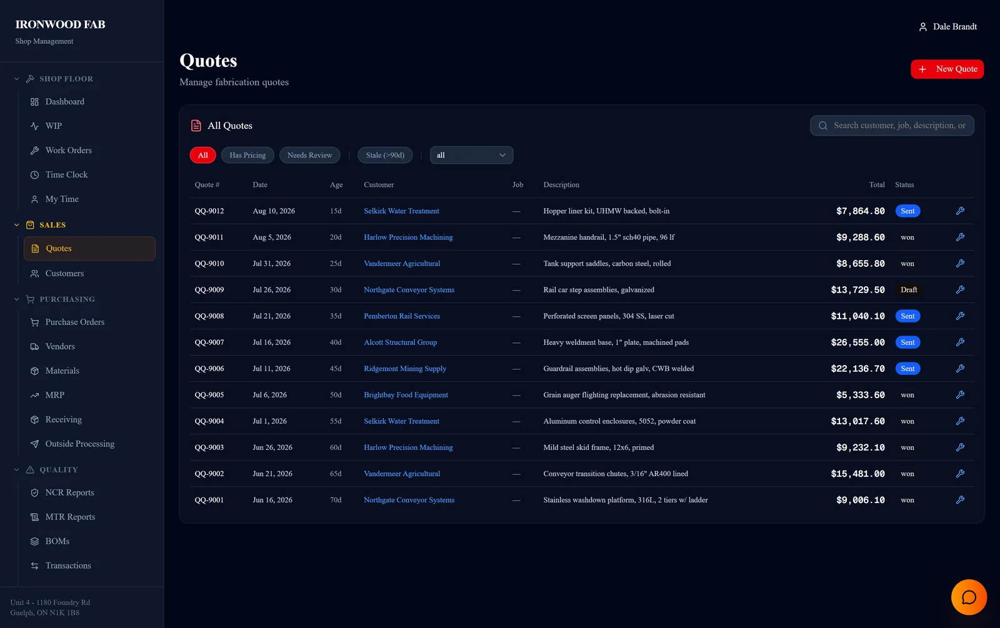
Task: Click the Draft status badge for QQ-9009
Action: pyautogui.click(x=909, y=290)
